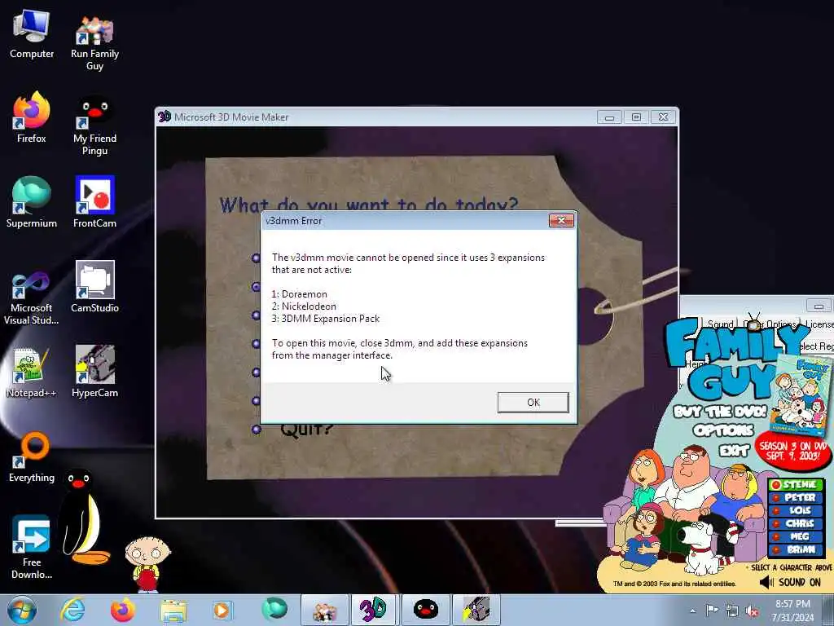This screenshot has width=834, height=626.
Task: Open Supermium from the taskbar
Action: click(274, 609)
